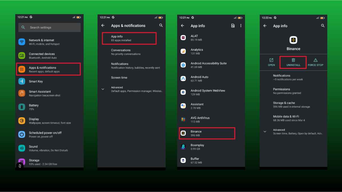342x192 pixels.
Task: Click Storage 93% used text
Action: coord(43,162)
